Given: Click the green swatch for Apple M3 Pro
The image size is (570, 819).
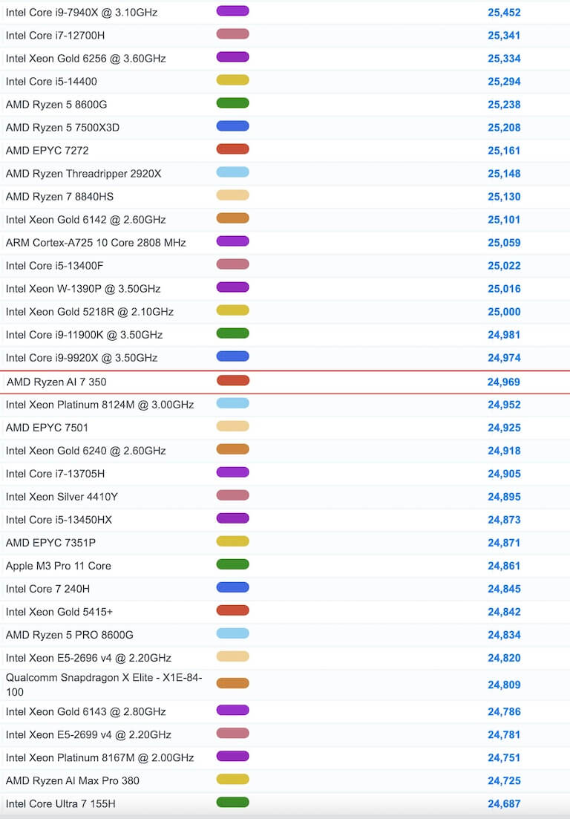Looking at the screenshot, I should click(x=233, y=564).
